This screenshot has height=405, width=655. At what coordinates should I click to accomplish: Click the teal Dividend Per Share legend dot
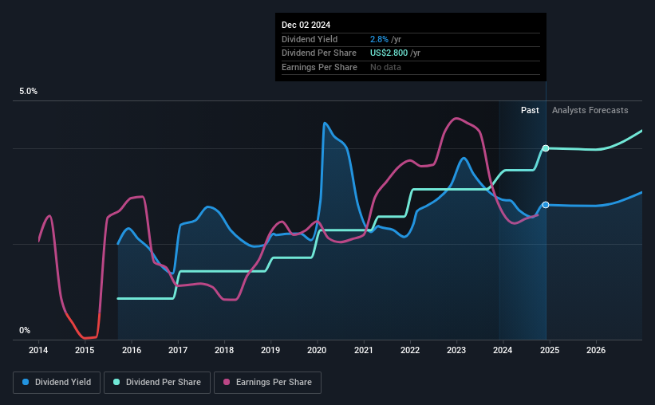(x=116, y=382)
